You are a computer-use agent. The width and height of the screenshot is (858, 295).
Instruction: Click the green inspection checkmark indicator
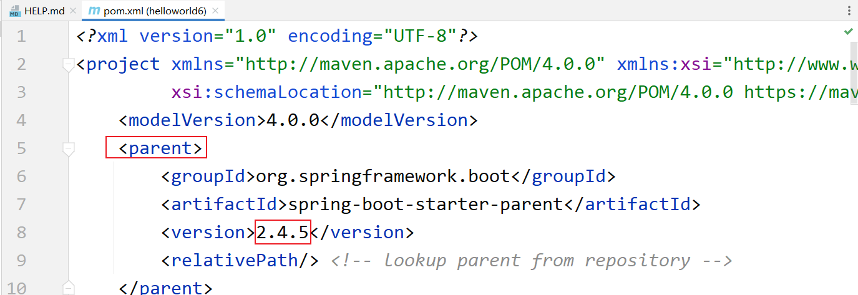pos(848,31)
